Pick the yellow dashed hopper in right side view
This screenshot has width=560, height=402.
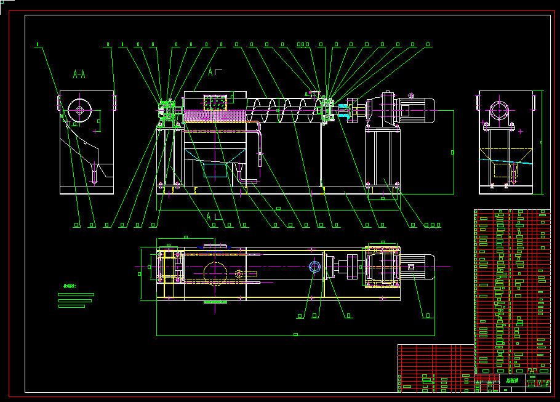(506, 163)
